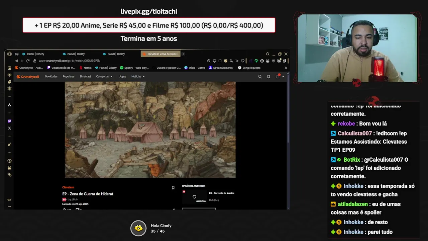This screenshot has height=241, width=428.
Task: Click the send/flow arrow icon in address bar
Action: pos(237,61)
